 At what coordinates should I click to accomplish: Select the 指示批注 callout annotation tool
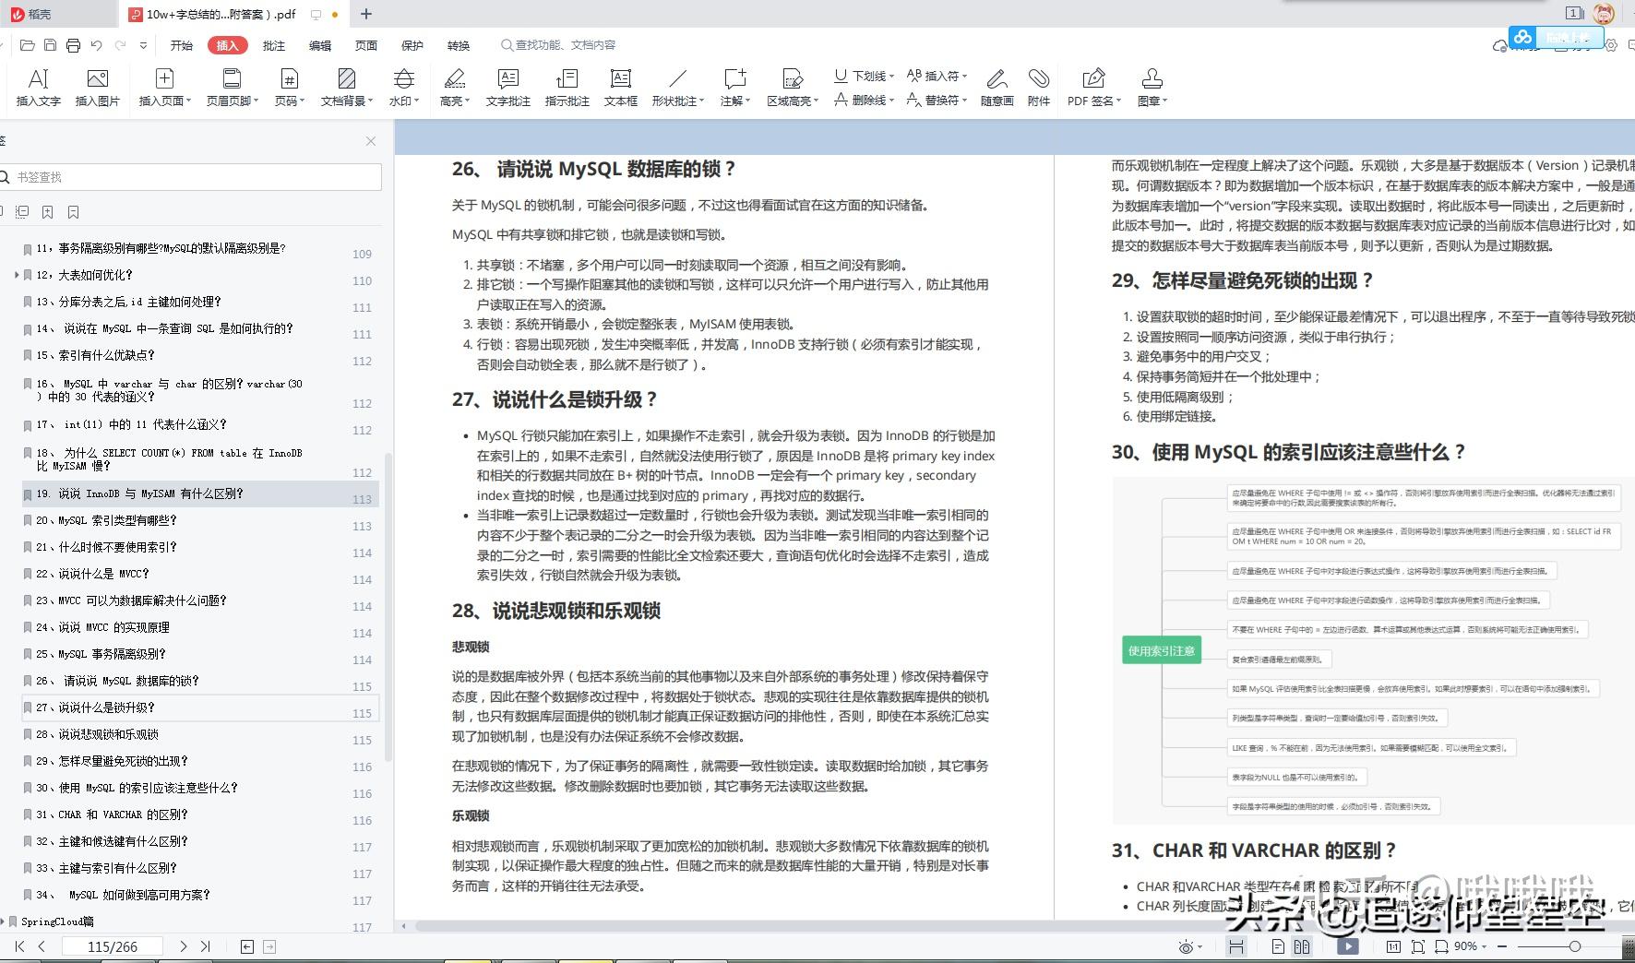(x=566, y=86)
